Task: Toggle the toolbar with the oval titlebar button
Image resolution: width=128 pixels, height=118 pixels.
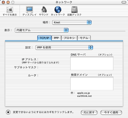Action: click(x=124, y=2)
